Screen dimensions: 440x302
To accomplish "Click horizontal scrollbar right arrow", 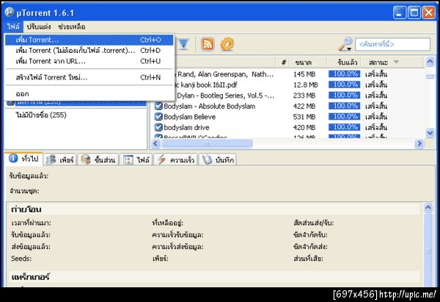I will [419, 144].
